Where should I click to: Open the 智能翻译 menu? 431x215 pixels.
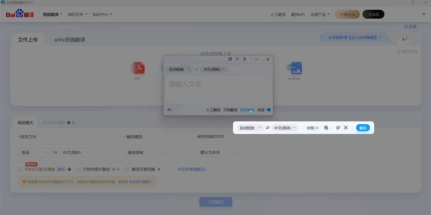(52, 15)
